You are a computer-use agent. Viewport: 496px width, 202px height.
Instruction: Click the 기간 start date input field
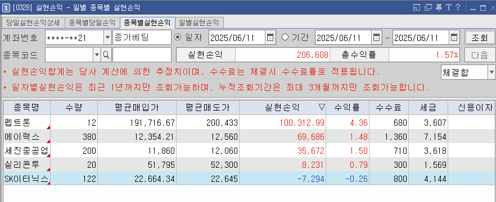tap(343, 38)
